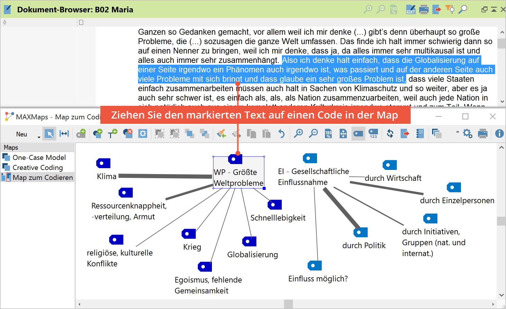Click the Maps panel header
Viewport: 506px width, 309px height.
pos(38,147)
